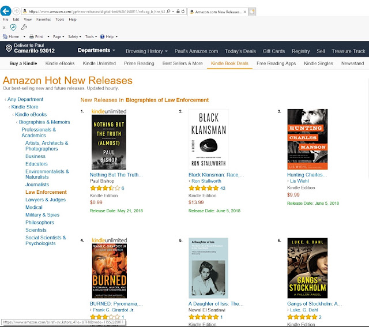Open Treasure Truck link

pos(348,51)
